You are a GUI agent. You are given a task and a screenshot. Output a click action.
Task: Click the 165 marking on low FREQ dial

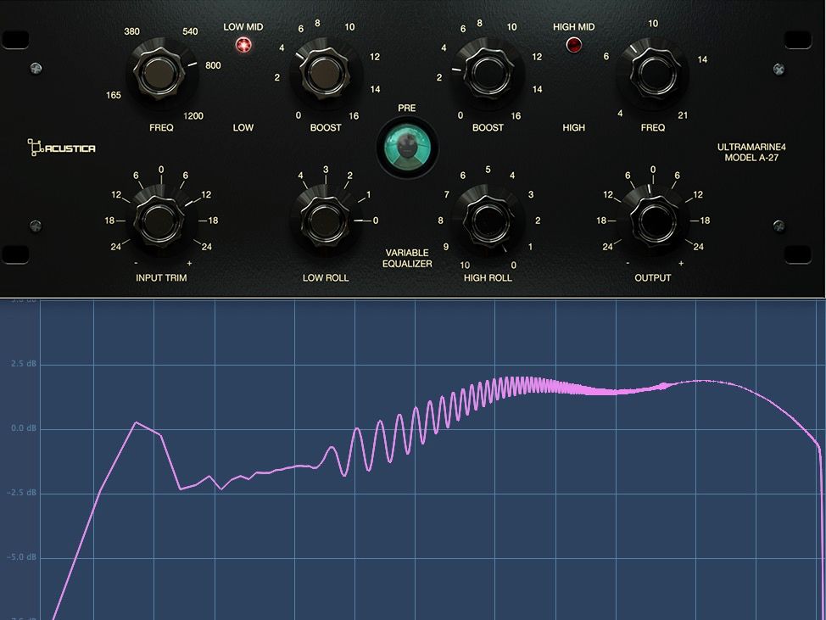point(114,95)
